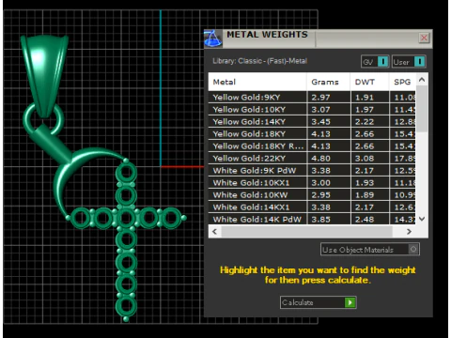
Task: Click the scroll right arrow of the table
Action: 409,232
